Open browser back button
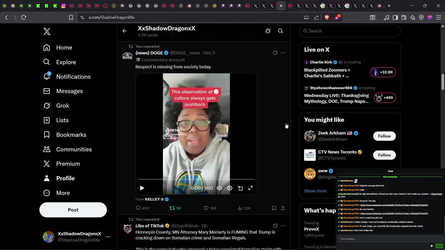Image resolution: width=445 pixels, height=250 pixels. (7, 17)
